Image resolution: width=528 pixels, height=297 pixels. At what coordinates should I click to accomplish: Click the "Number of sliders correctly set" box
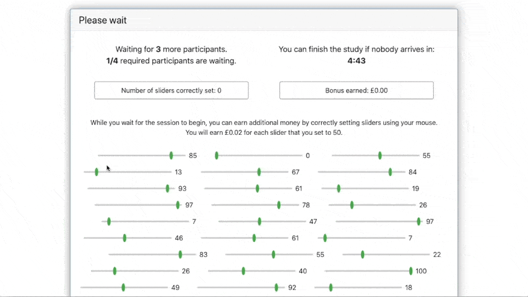(x=171, y=90)
